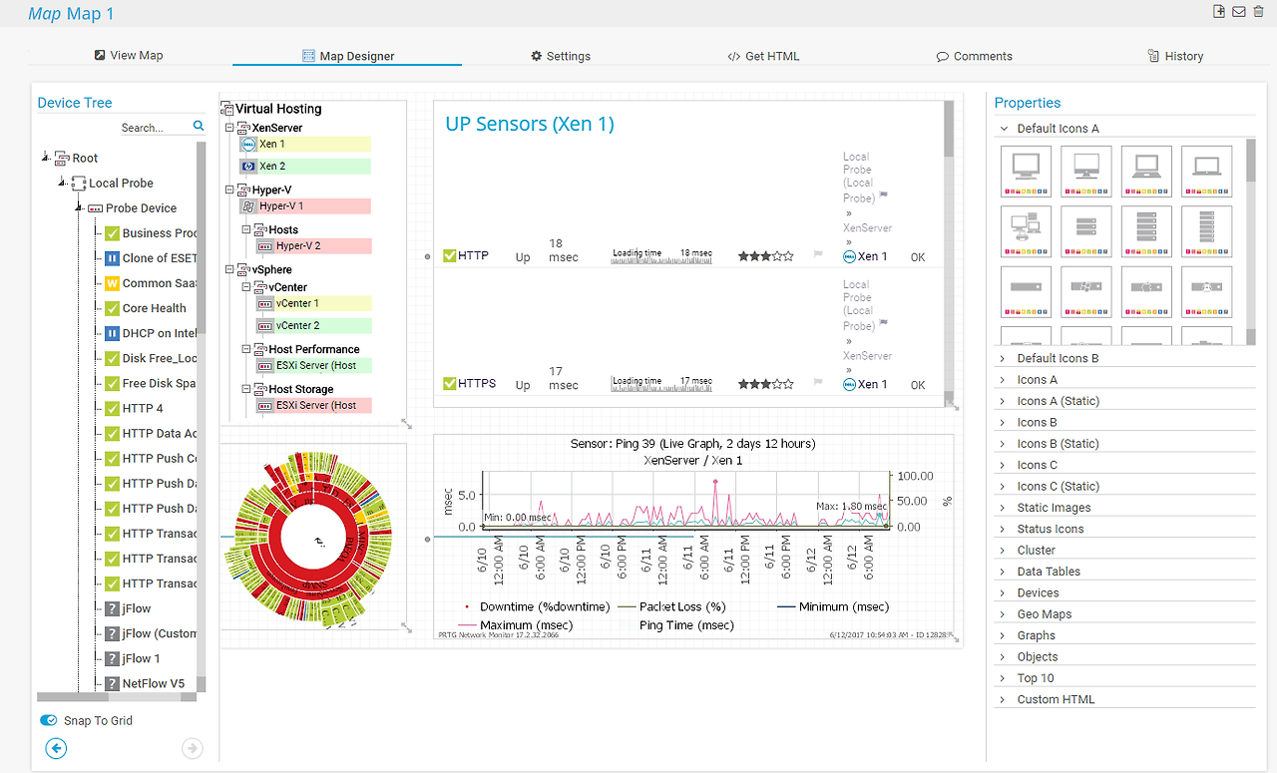The width and height of the screenshot is (1277, 773).
Task: Collapse the Host Storage group in the map
Action: (x=246, y=389)
